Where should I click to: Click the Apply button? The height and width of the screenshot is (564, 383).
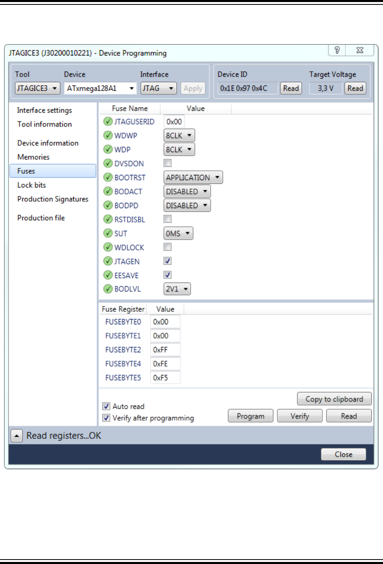(x=193, y=88)
